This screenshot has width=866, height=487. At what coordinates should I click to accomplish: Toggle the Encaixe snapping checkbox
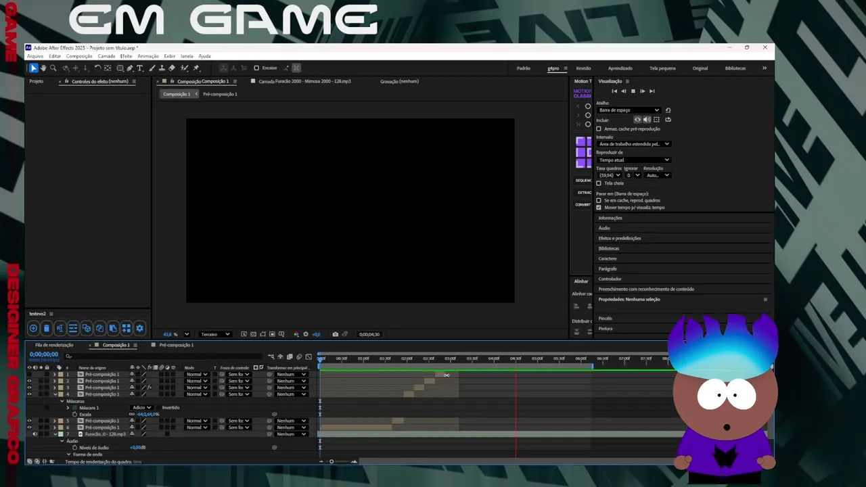coord(256,68)
